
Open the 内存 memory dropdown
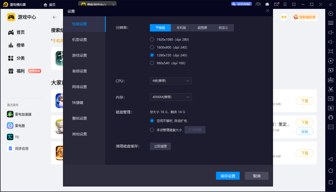click(x=171, y=97)
